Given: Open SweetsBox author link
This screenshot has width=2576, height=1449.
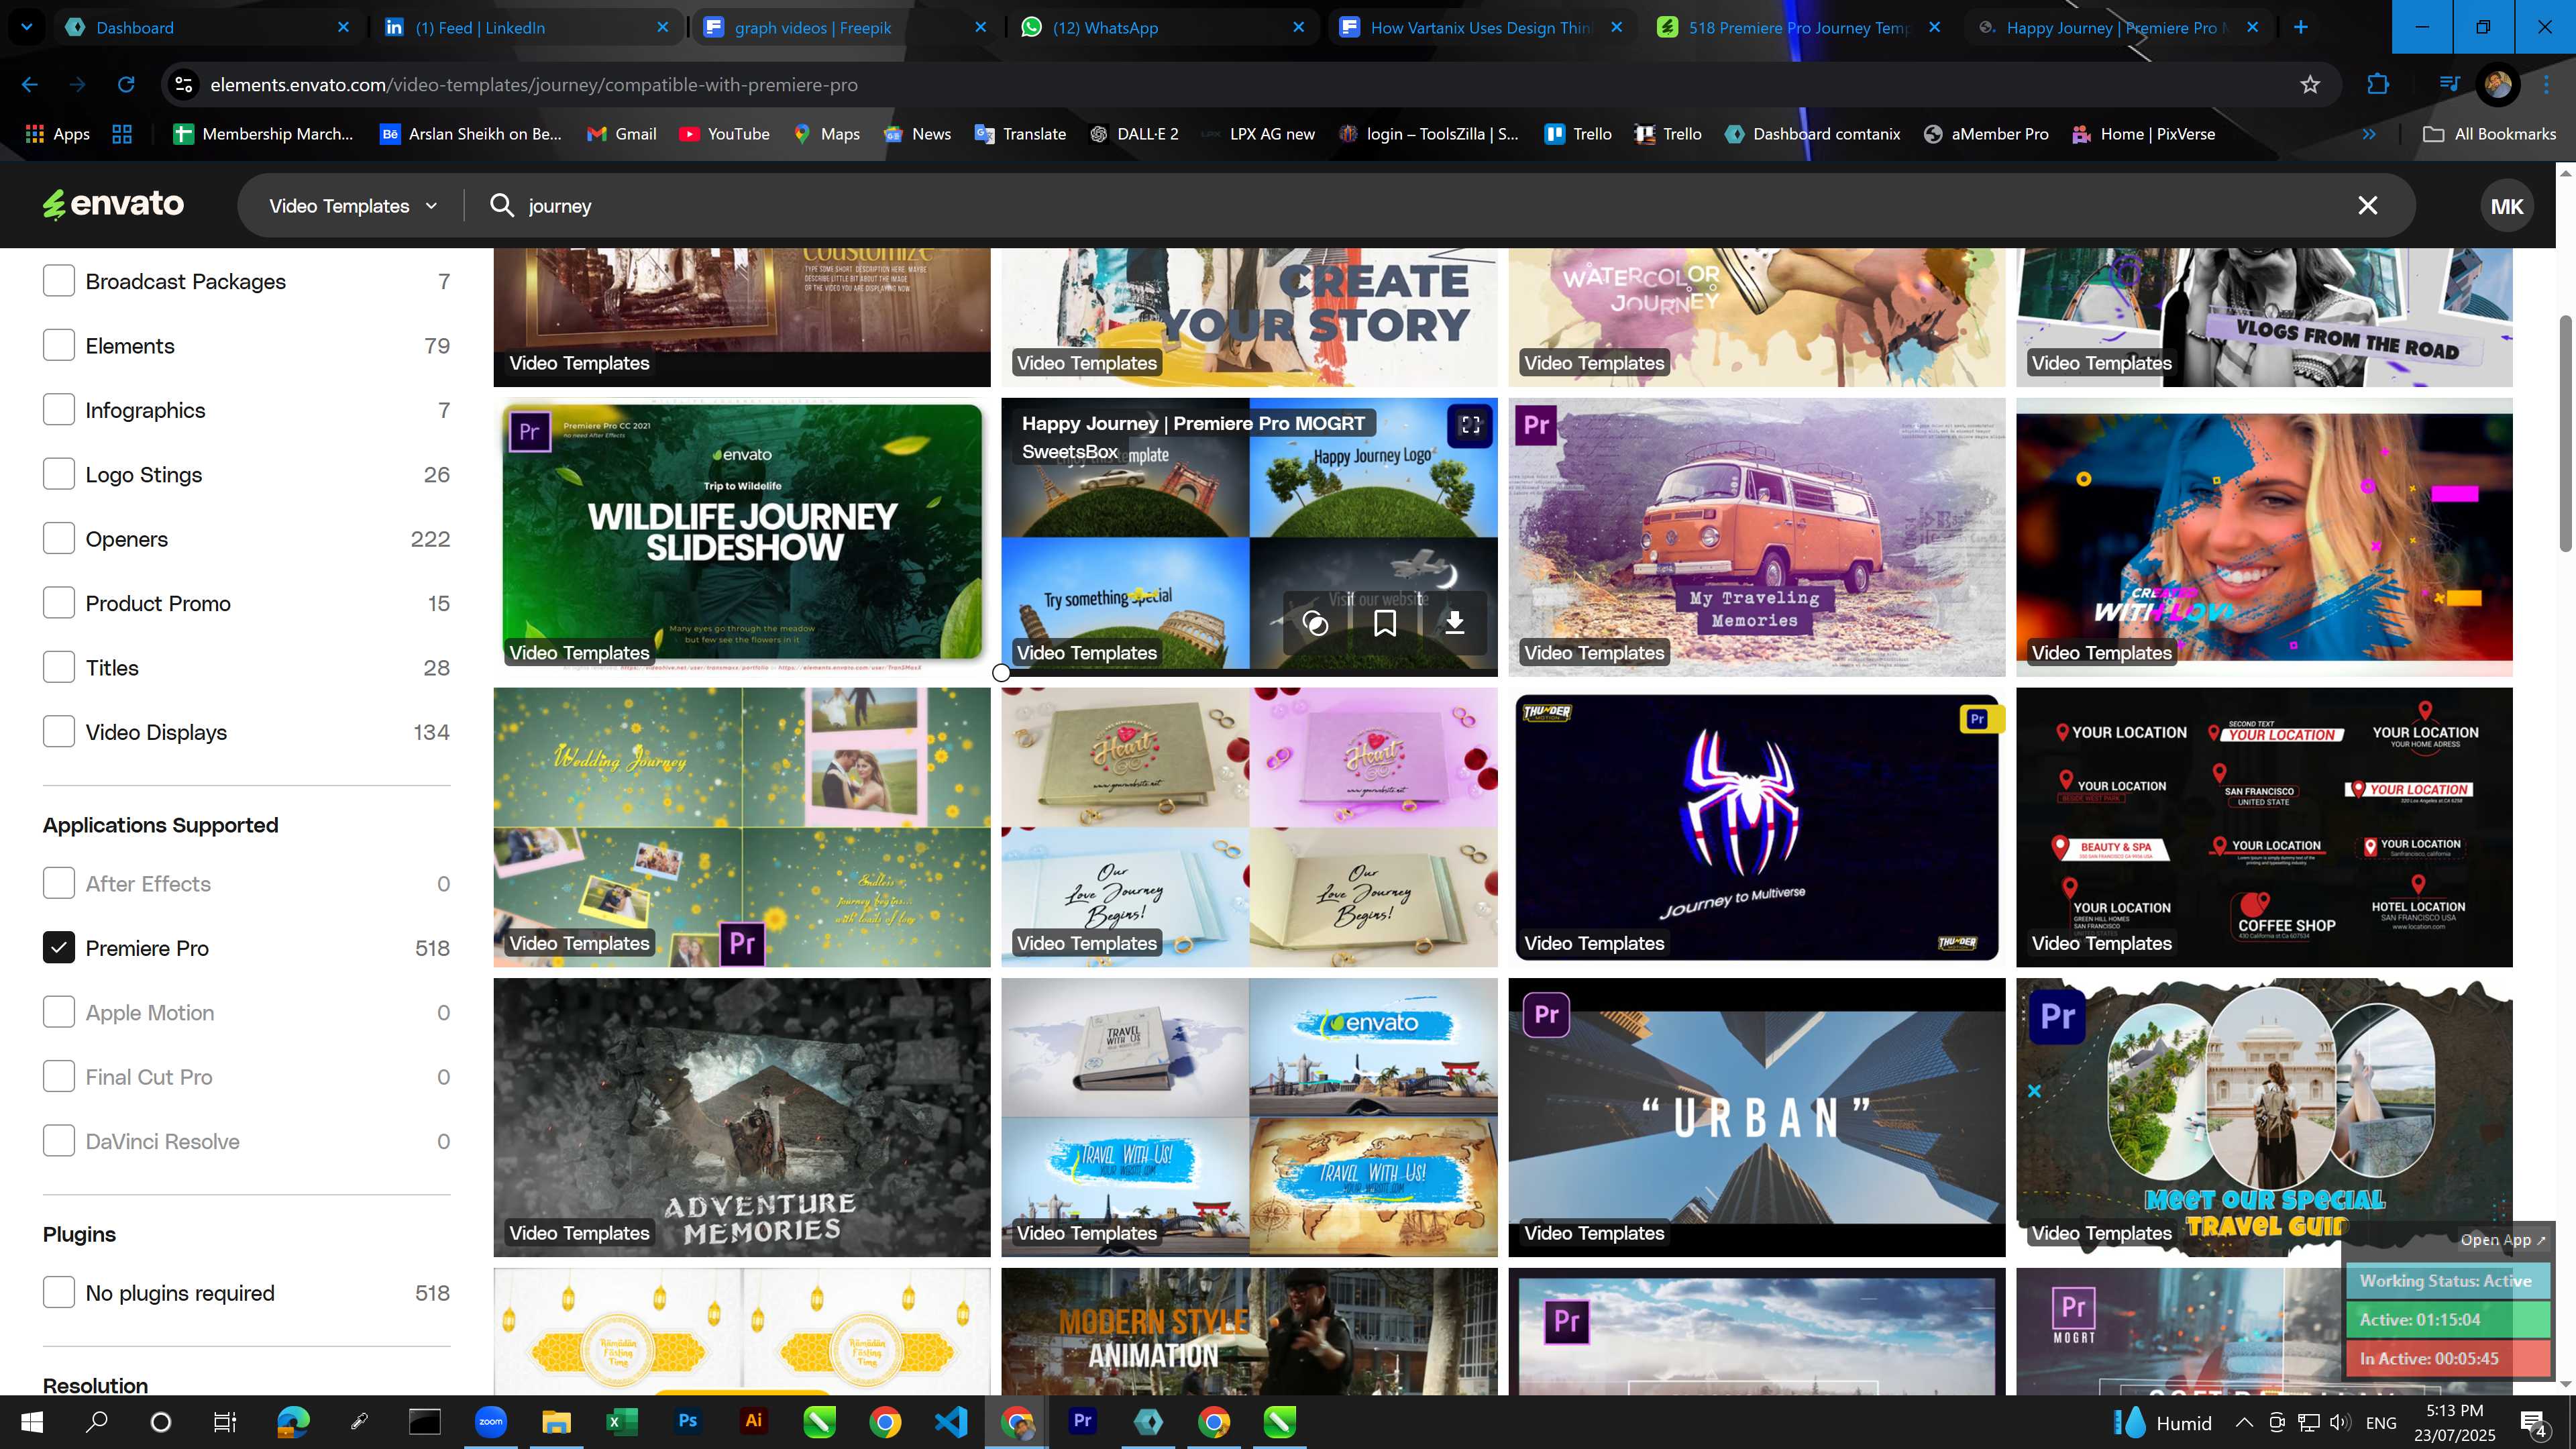Looking at the screenshot, I should 1069,452.
